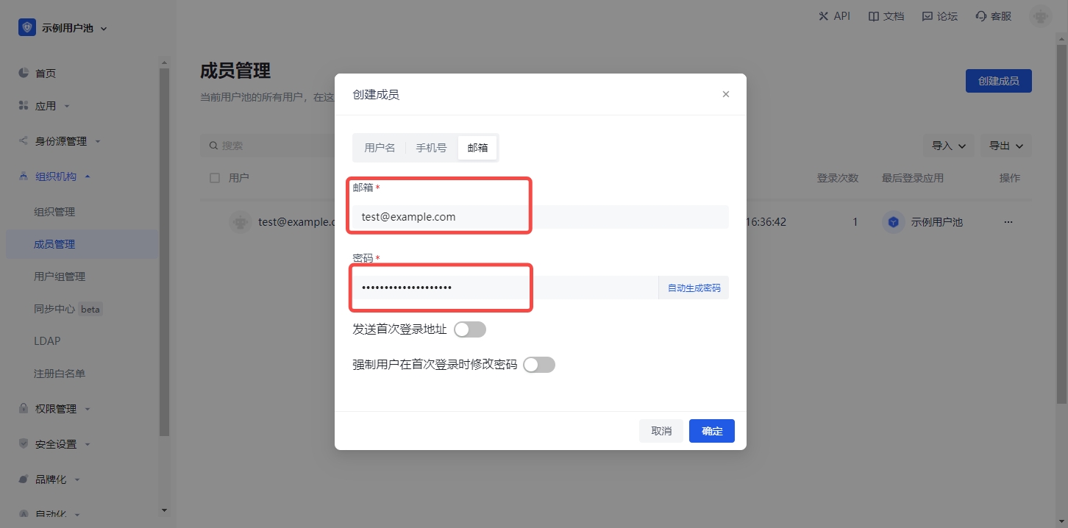Click the 论坛 forum icon

coord(928,16)
